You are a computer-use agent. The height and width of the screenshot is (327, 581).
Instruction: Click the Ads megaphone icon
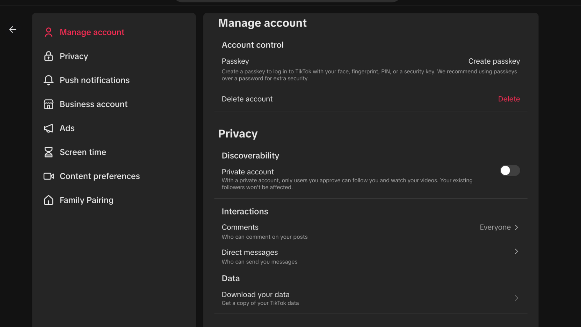(49, 128)
